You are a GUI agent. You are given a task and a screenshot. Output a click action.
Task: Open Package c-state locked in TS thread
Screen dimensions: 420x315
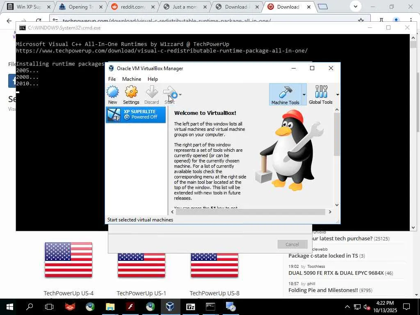[323, 256]
